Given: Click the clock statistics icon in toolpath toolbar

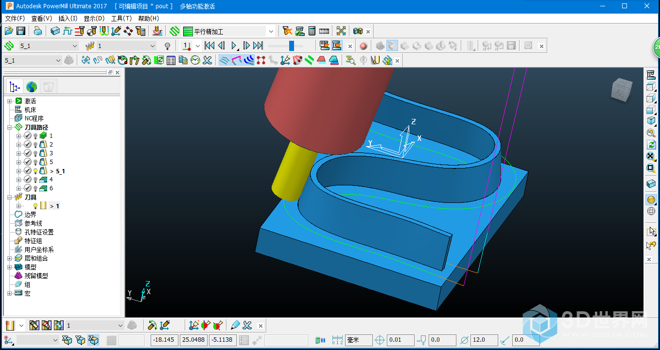Looking at the screenshot, I should (195, 60).
